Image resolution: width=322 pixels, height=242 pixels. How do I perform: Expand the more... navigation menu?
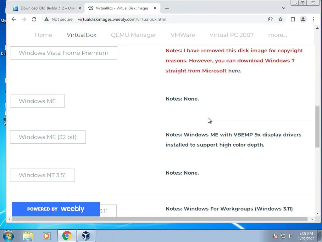click(278, 35)
